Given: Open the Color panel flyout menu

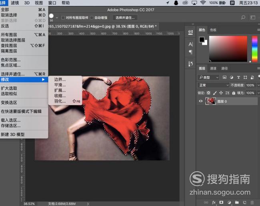Looking at the screenshot, I should click(258, 30).
